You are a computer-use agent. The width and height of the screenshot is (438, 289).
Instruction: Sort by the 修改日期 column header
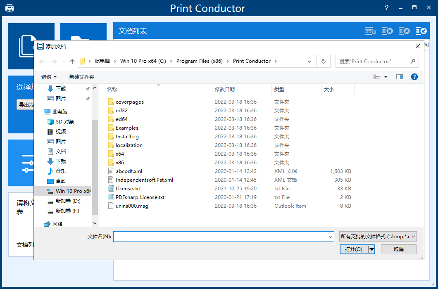(225, 89)
